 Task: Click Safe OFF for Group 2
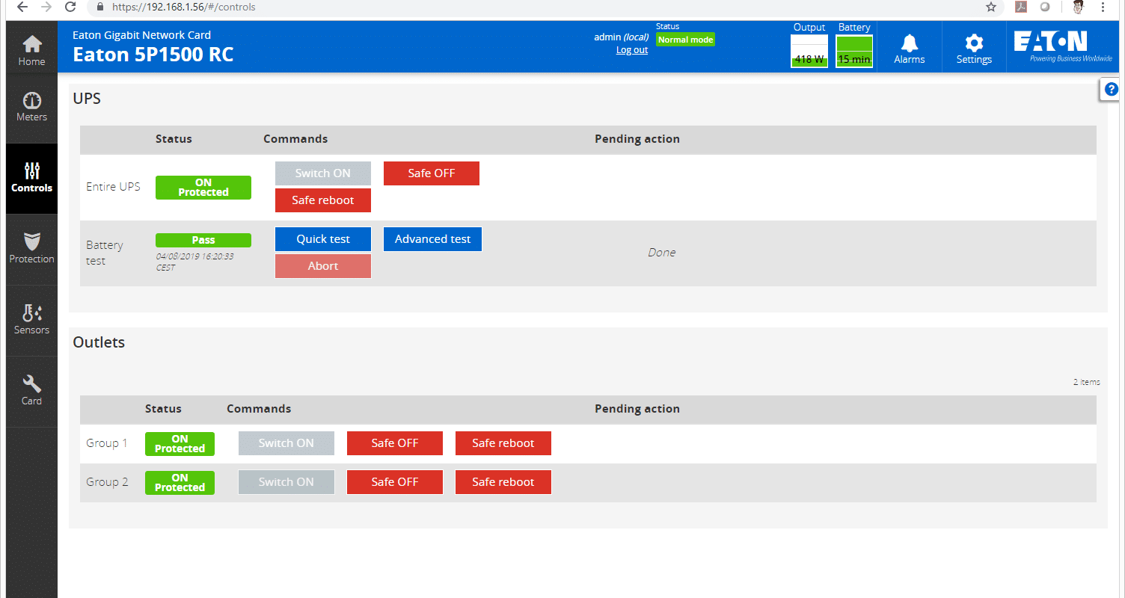coord(395,482)
